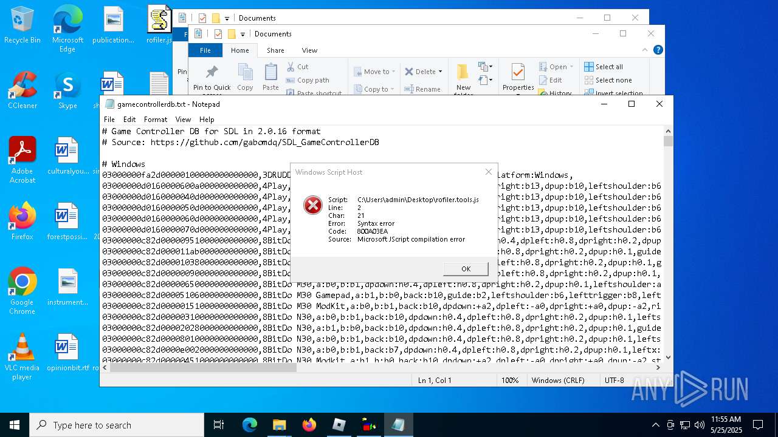Image resolution: width=778 pixels, height=437 pixels.
Task: Click Select none in explorer ribbon
Action: point(608,80)
